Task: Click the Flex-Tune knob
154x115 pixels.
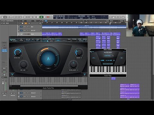Action: 23,64
